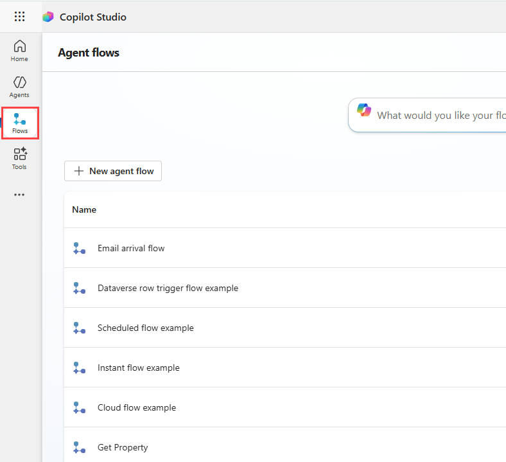This screenshot has width=506, height=462.
Task: Open Email arrival flow
Action: [x=131, y=248]
